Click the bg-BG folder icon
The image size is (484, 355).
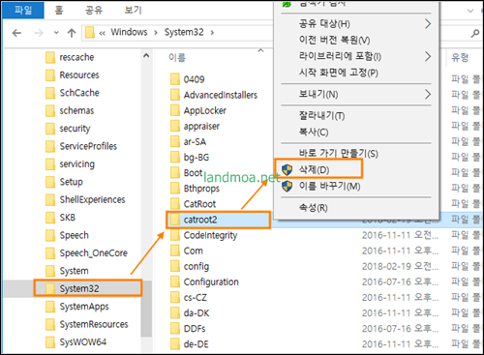175,157
